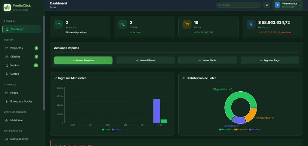308x146 pixels.
Task: Click the Gastos dollar icon
Action: 7,74
